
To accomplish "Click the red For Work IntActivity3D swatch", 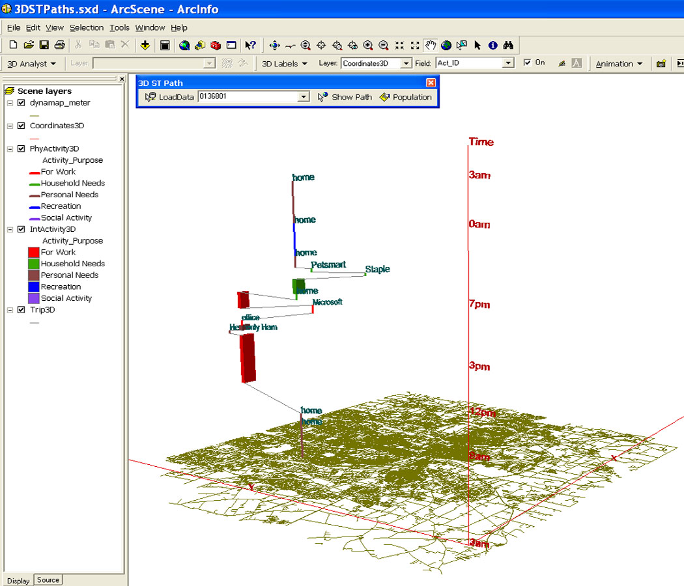I will point(33,252).
